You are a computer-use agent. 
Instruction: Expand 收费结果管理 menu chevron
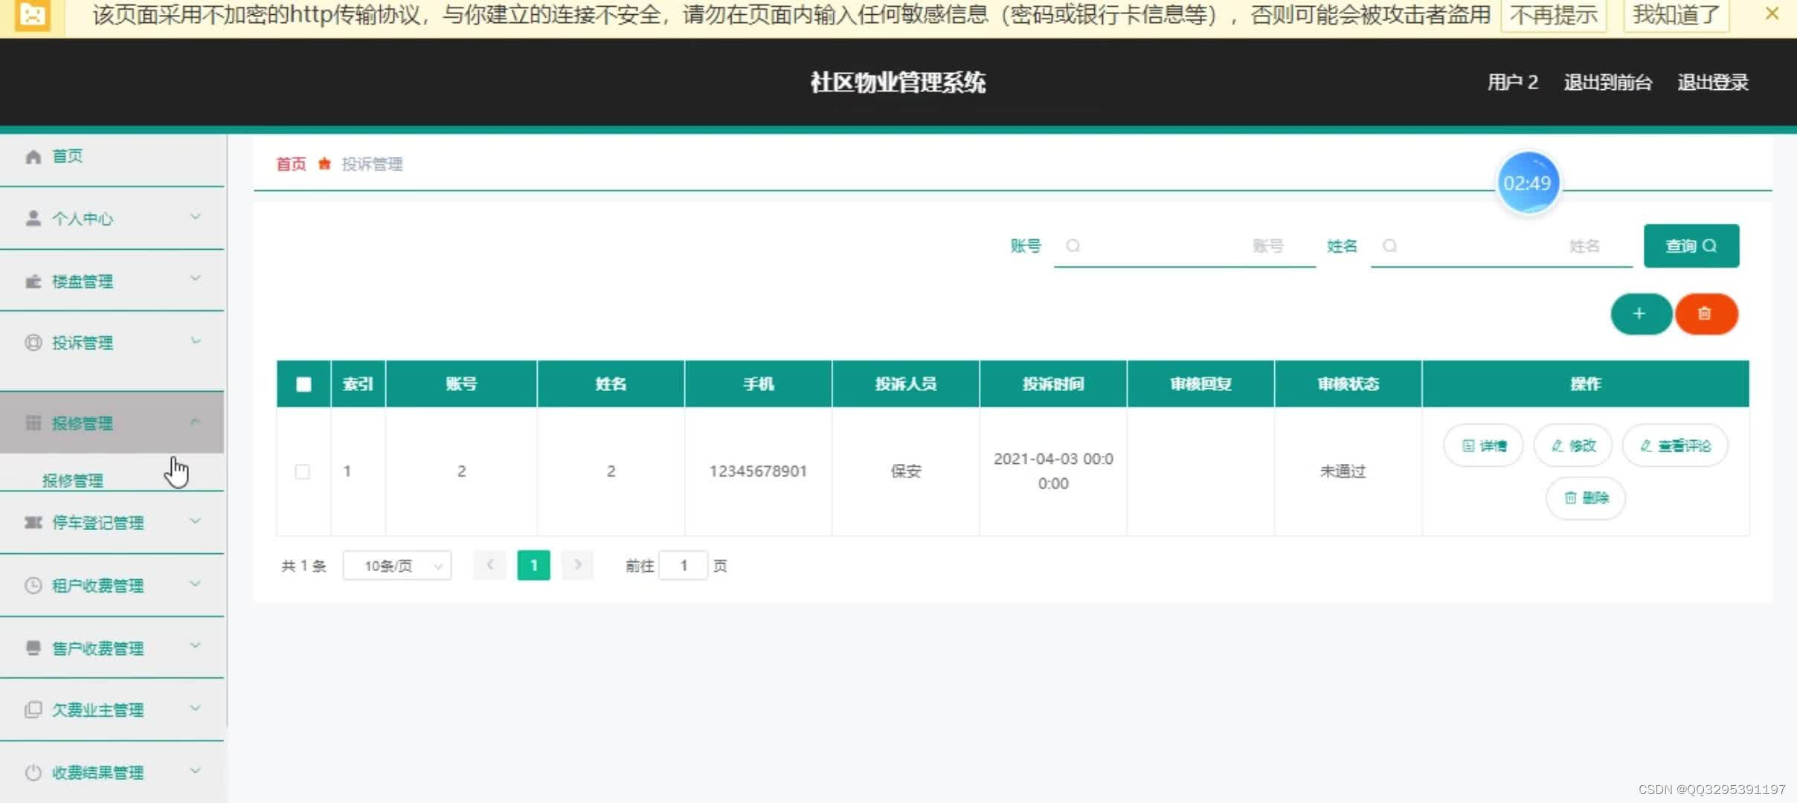195,770
